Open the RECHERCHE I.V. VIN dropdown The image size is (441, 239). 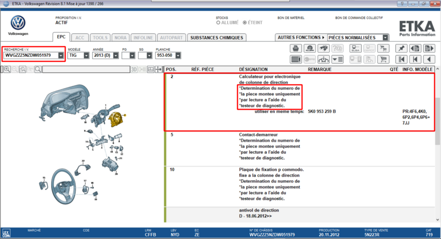(61, 55)
